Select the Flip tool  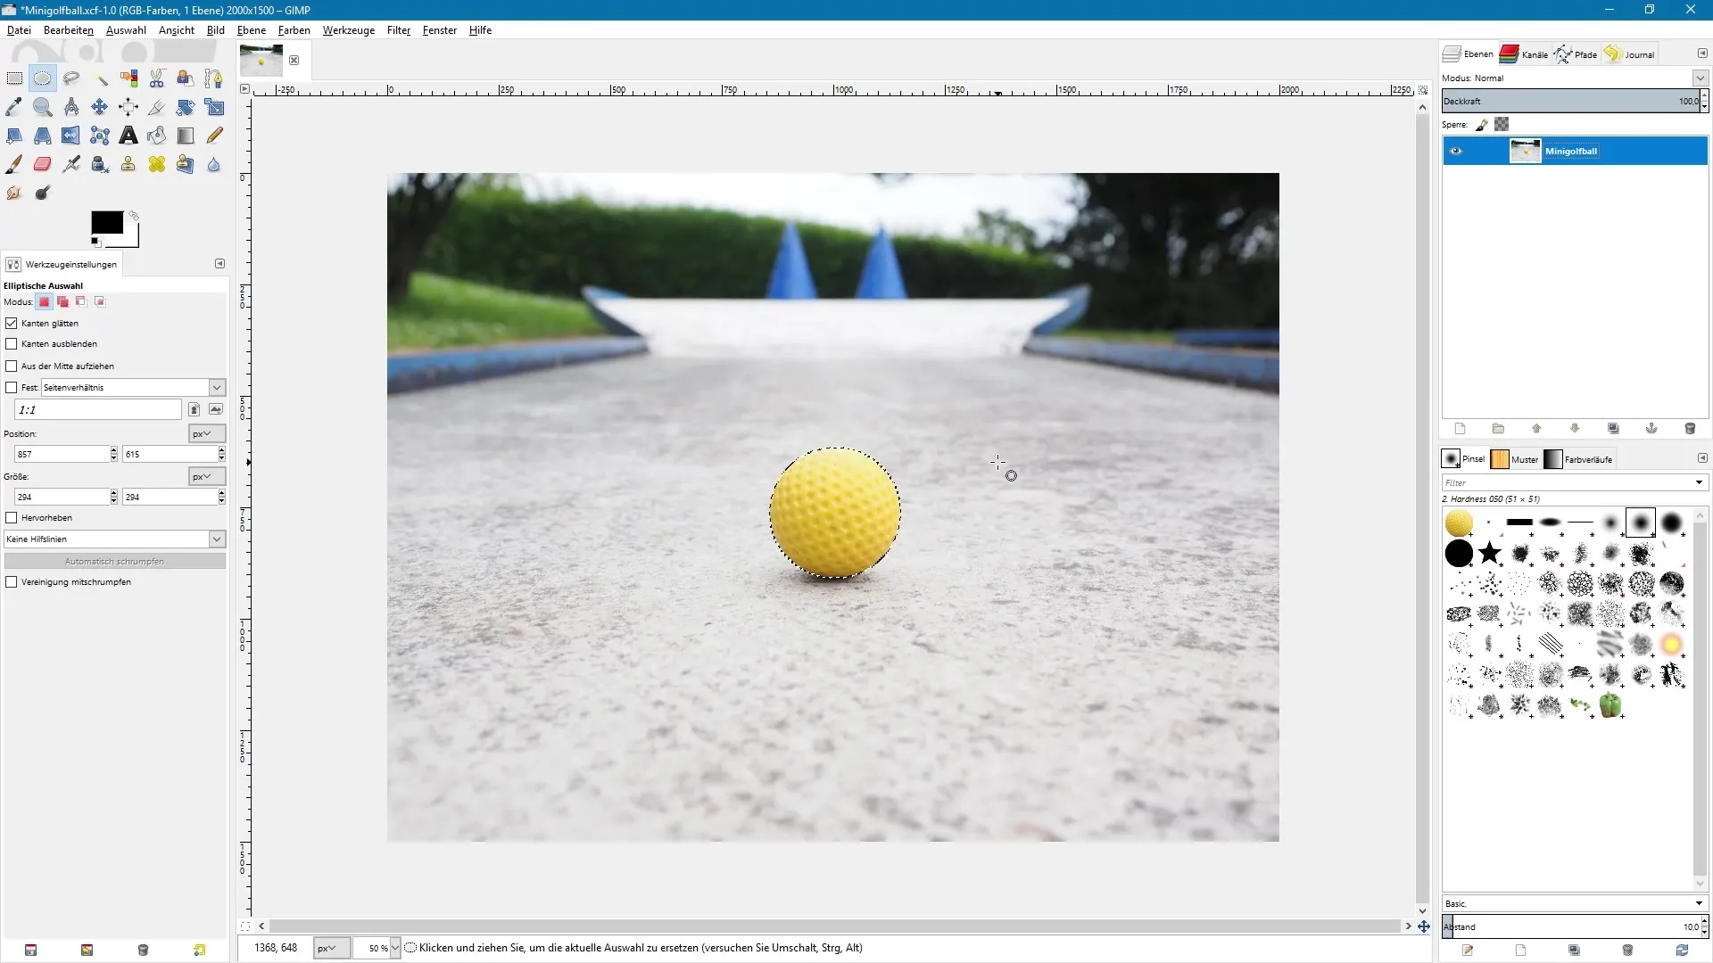click(x=71, y=136)
